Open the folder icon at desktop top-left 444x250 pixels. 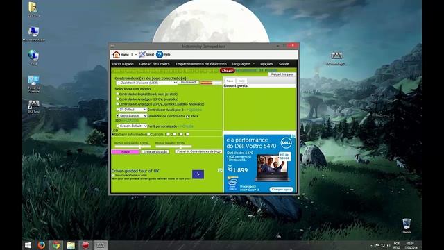33,8
